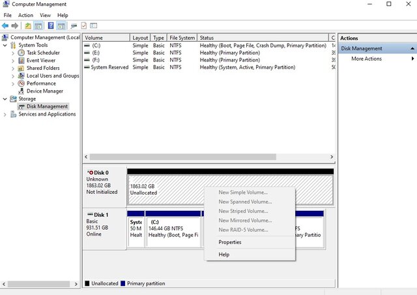Collapse the Storage tree node
The width and height of the screenshot is (417, 295).
point(6,99)
